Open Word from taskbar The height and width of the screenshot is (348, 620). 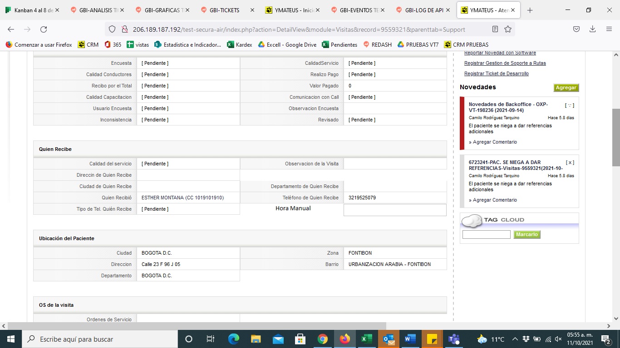click(x=410, y=339)
